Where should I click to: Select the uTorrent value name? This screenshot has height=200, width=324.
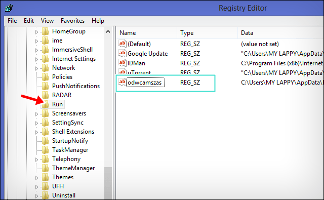point(139,72)
